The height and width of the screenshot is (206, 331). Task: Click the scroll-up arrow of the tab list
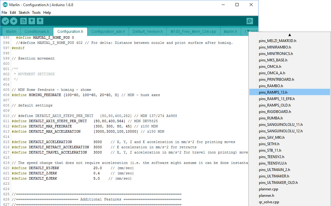[290, 35]
